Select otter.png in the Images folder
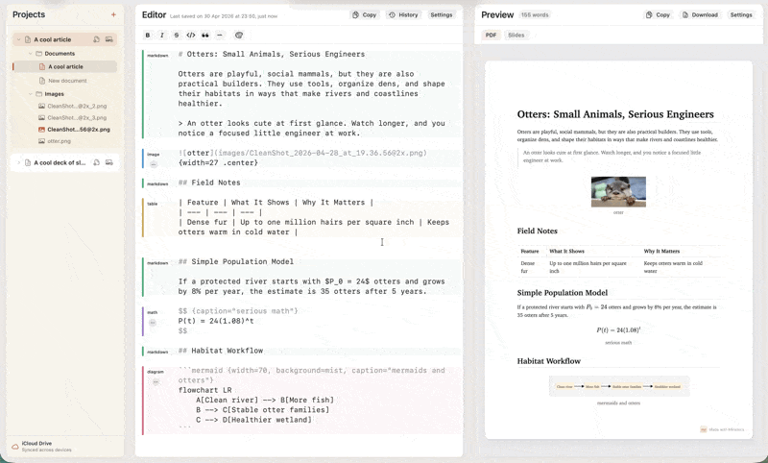The height and width of the screenshot is (463, 768). click(x=60, y=141)
